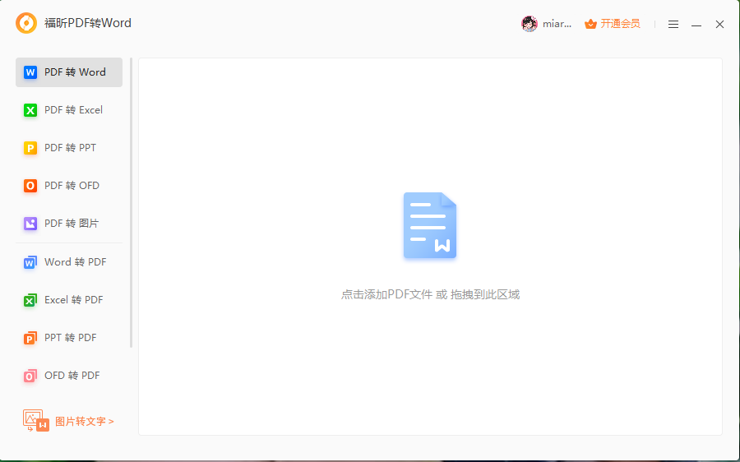Click the blue document icon to add PDF
The height and width of the screenshot is (462, 740).
[430, 225]
